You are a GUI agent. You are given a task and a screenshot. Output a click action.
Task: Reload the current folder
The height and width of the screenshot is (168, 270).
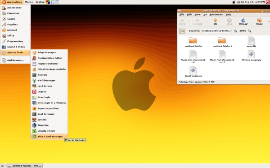click(x=243, y=22)
